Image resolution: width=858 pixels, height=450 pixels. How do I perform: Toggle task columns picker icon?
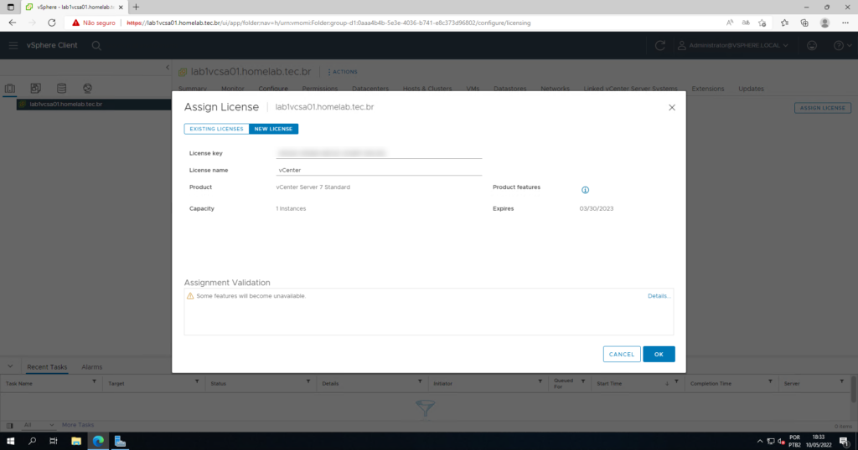tap(10, 426)
